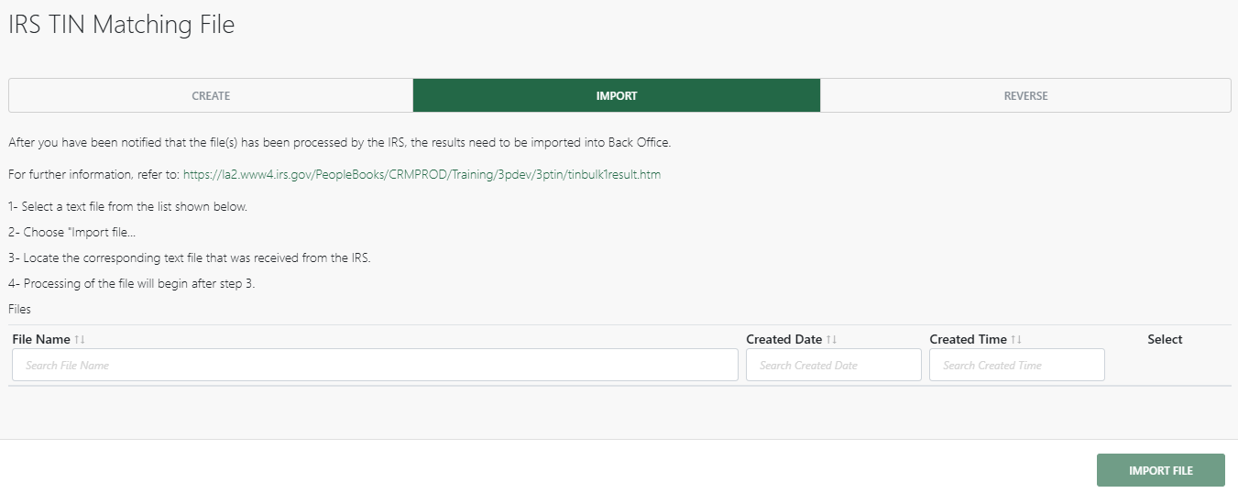
Task: Click the Created Date column header
Action: 783,339
